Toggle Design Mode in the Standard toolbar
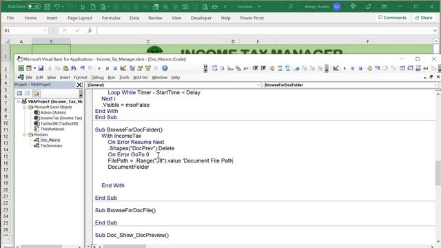Screen dimensions: 441x248 (x=123, y=68)
